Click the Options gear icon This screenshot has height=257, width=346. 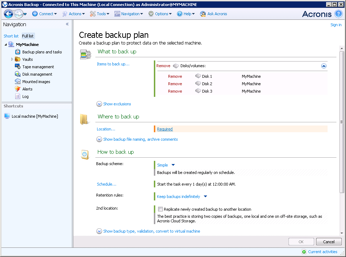click(x=151, y=14)
